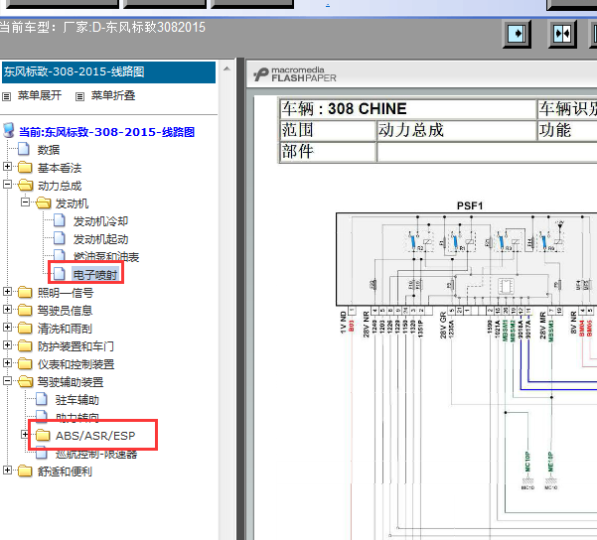Click the Macromedia FlashPaper logo
Screen dimensions: 597x540
tap(295, 74)
